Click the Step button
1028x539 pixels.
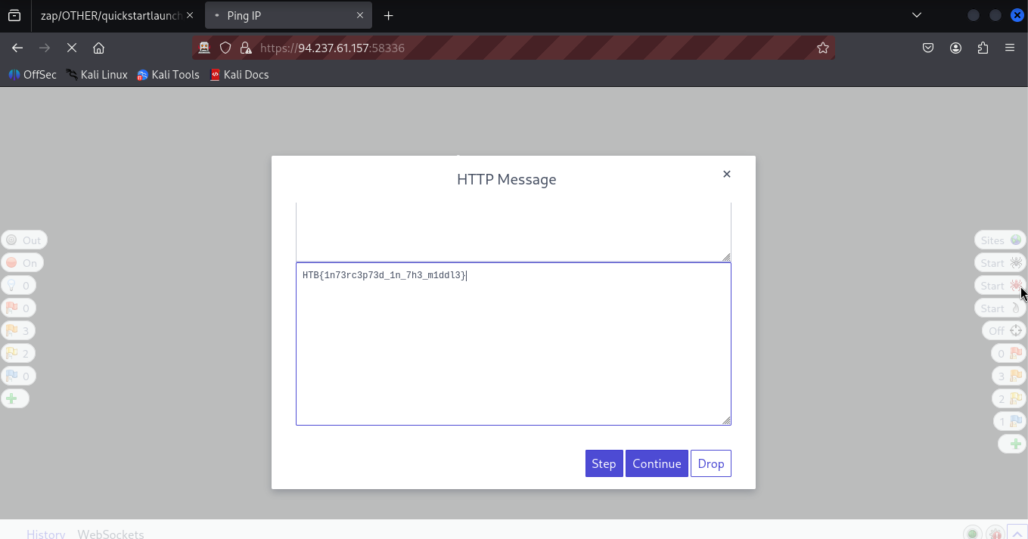604,463
